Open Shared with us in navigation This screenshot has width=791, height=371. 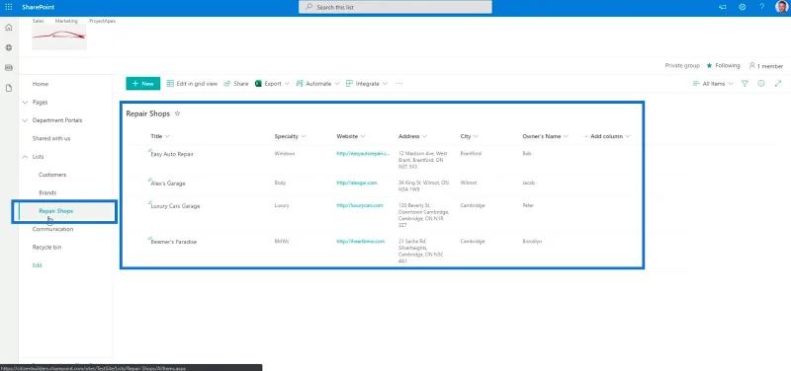tap(51, 138)
